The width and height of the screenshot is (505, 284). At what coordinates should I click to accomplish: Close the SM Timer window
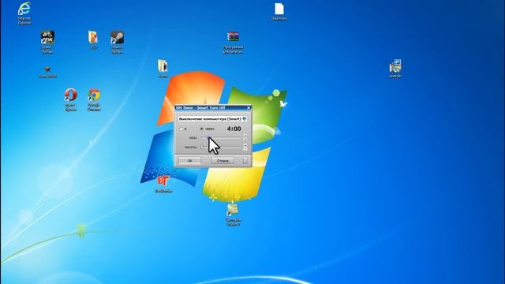[x=249, y=108]
